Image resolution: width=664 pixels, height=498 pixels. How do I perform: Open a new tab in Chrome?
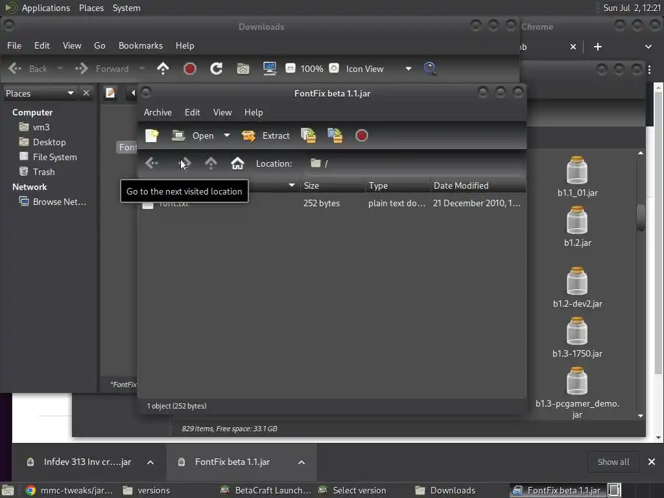click(x=597, y=47)
